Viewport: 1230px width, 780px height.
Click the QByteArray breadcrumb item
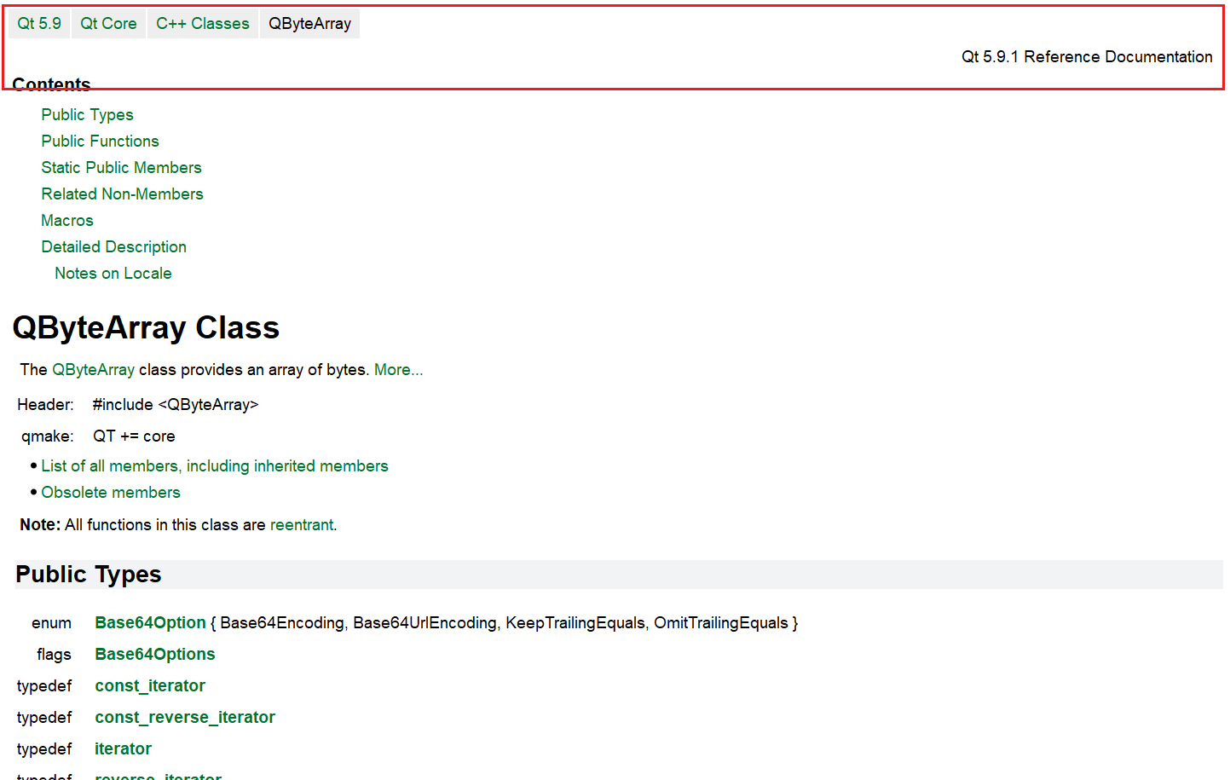[309, 24]
